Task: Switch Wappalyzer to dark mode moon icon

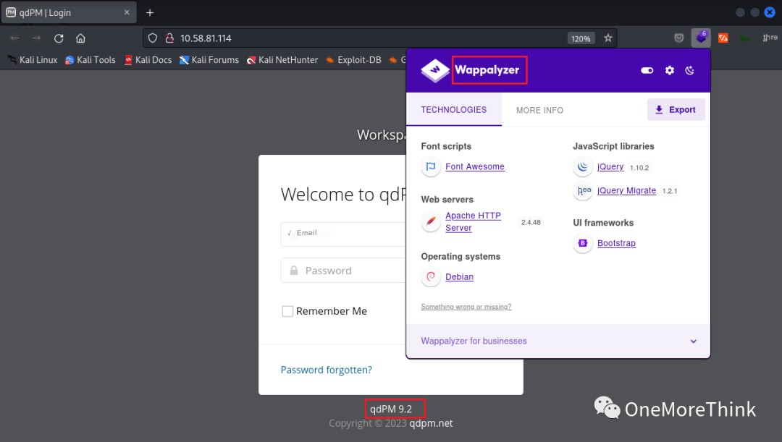Action: [690, 70]
